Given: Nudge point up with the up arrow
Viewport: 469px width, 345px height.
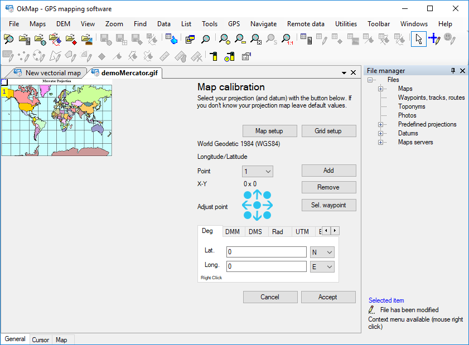Looking at the screenshot, I should (x=257, y=195).
